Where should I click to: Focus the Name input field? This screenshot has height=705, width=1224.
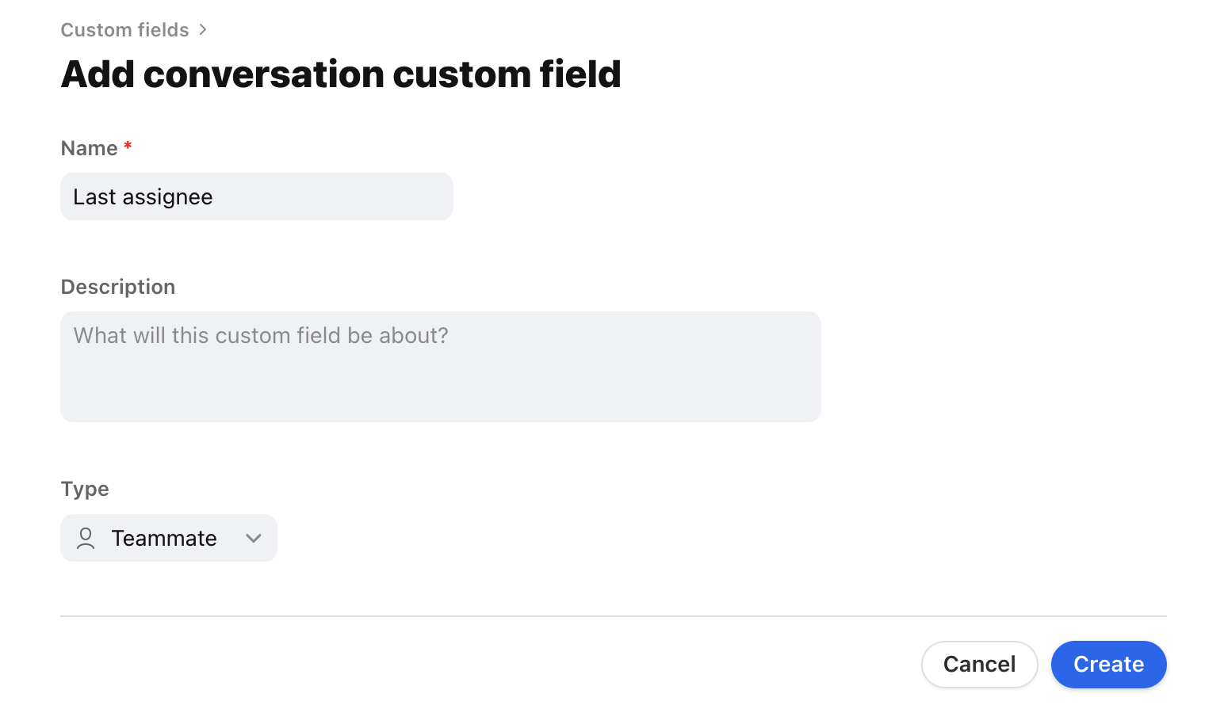pyautogui.click(x=333, y=196)
